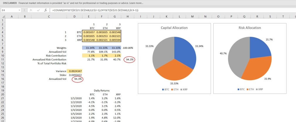Click the 21.7% data label in Risk Allocation chart
The image size is (296, 122).
pos(269,39)
